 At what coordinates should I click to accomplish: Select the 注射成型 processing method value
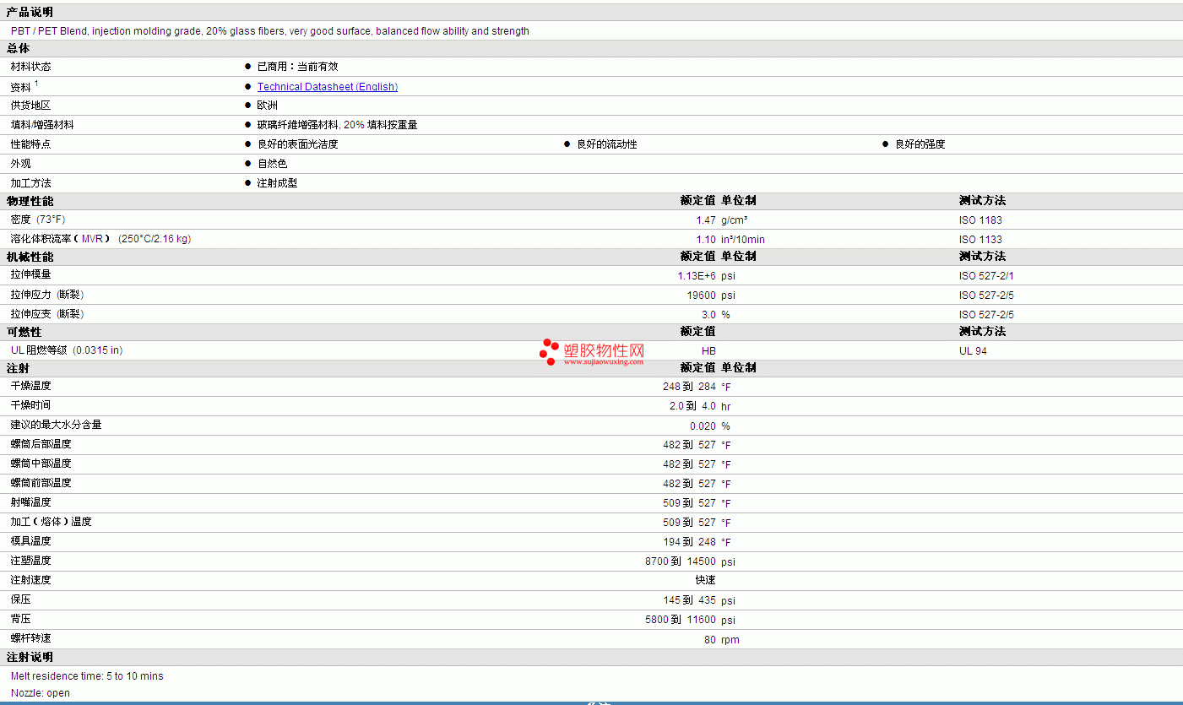[278, 183]
